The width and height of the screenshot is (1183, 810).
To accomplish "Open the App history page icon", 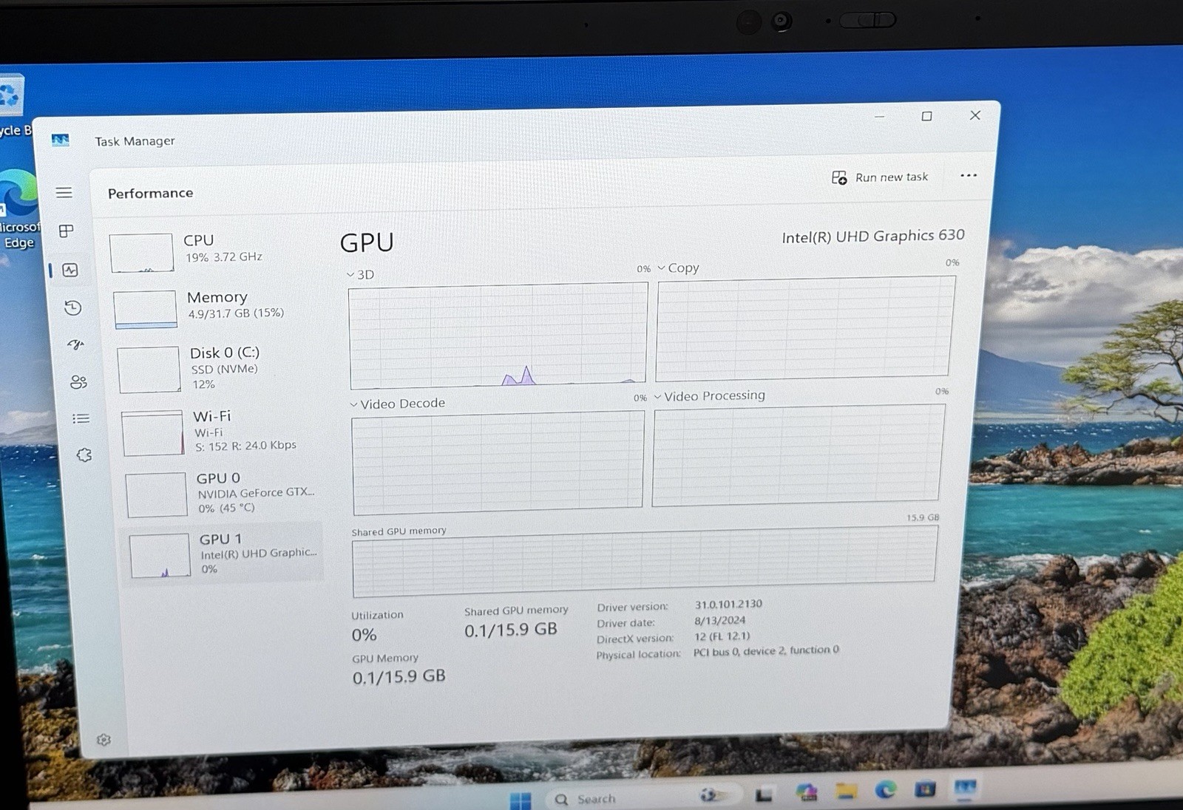I will [73, 308].
